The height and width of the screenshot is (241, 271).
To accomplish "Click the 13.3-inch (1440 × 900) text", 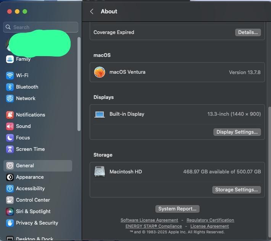I will [234, 114].
